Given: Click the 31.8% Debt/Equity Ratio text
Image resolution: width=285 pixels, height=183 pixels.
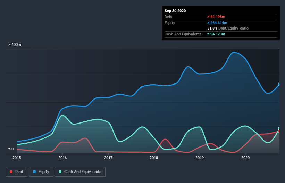Looking at the screenshot, I should coord(228,28).
